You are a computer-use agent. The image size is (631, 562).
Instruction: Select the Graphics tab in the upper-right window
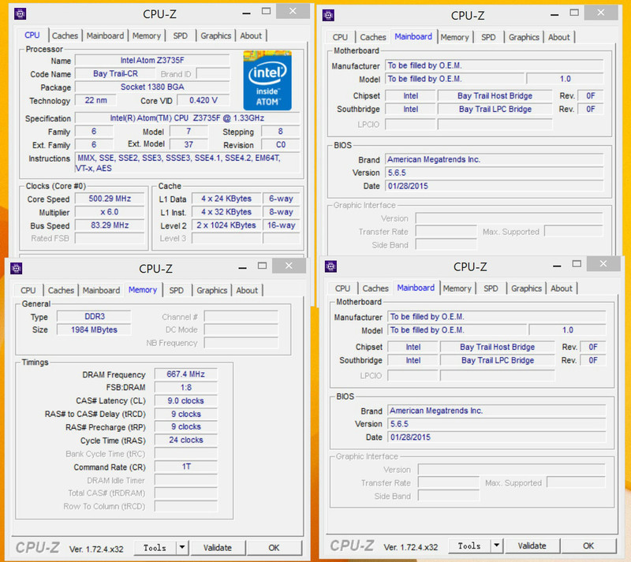pyautogui.click(x=524, y=37)
